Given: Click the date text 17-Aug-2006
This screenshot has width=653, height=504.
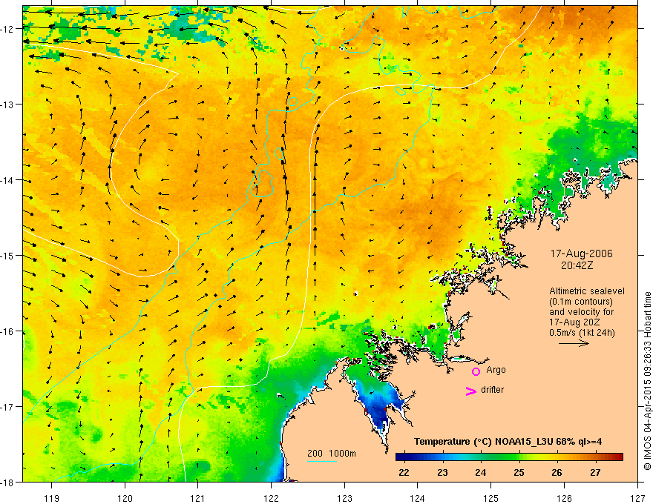Looking at the screenshot, I should 581,253.
